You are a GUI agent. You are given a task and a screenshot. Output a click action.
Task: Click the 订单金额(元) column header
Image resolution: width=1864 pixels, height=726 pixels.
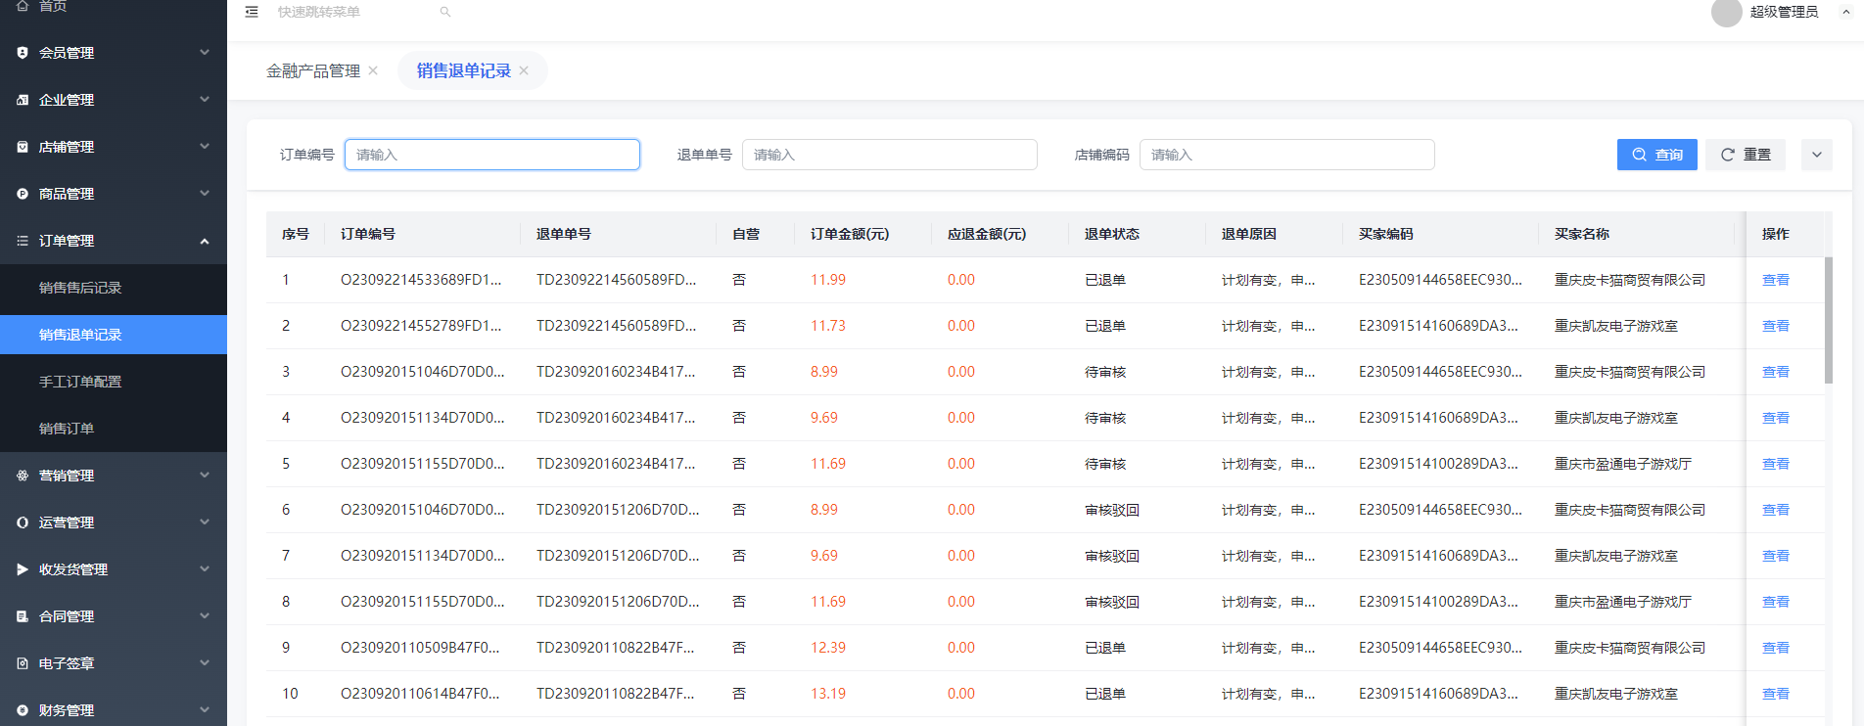coord(850,234)
